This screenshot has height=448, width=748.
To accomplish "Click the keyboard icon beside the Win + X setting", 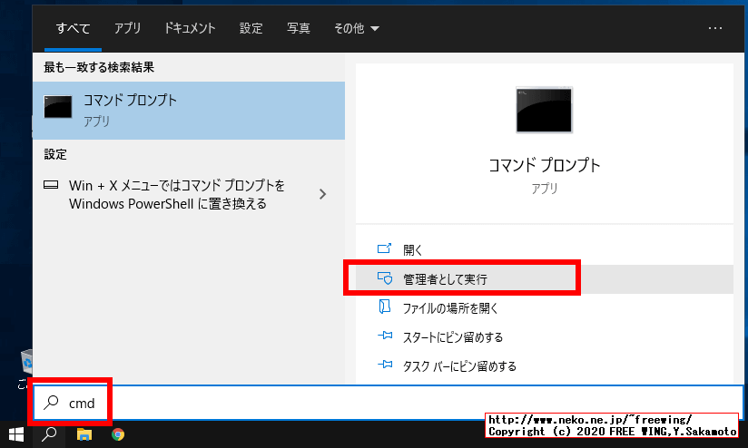I will [51, 184].
